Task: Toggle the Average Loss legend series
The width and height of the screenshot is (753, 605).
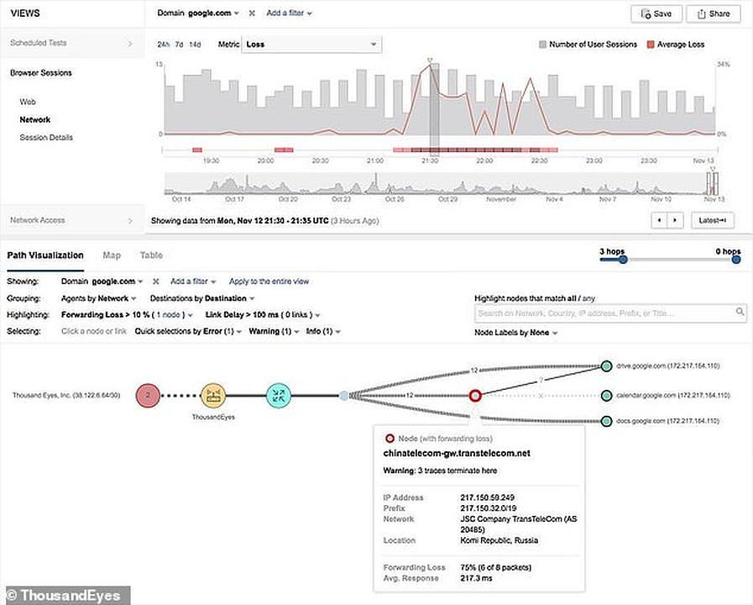Action: click(x=676, y=45)
